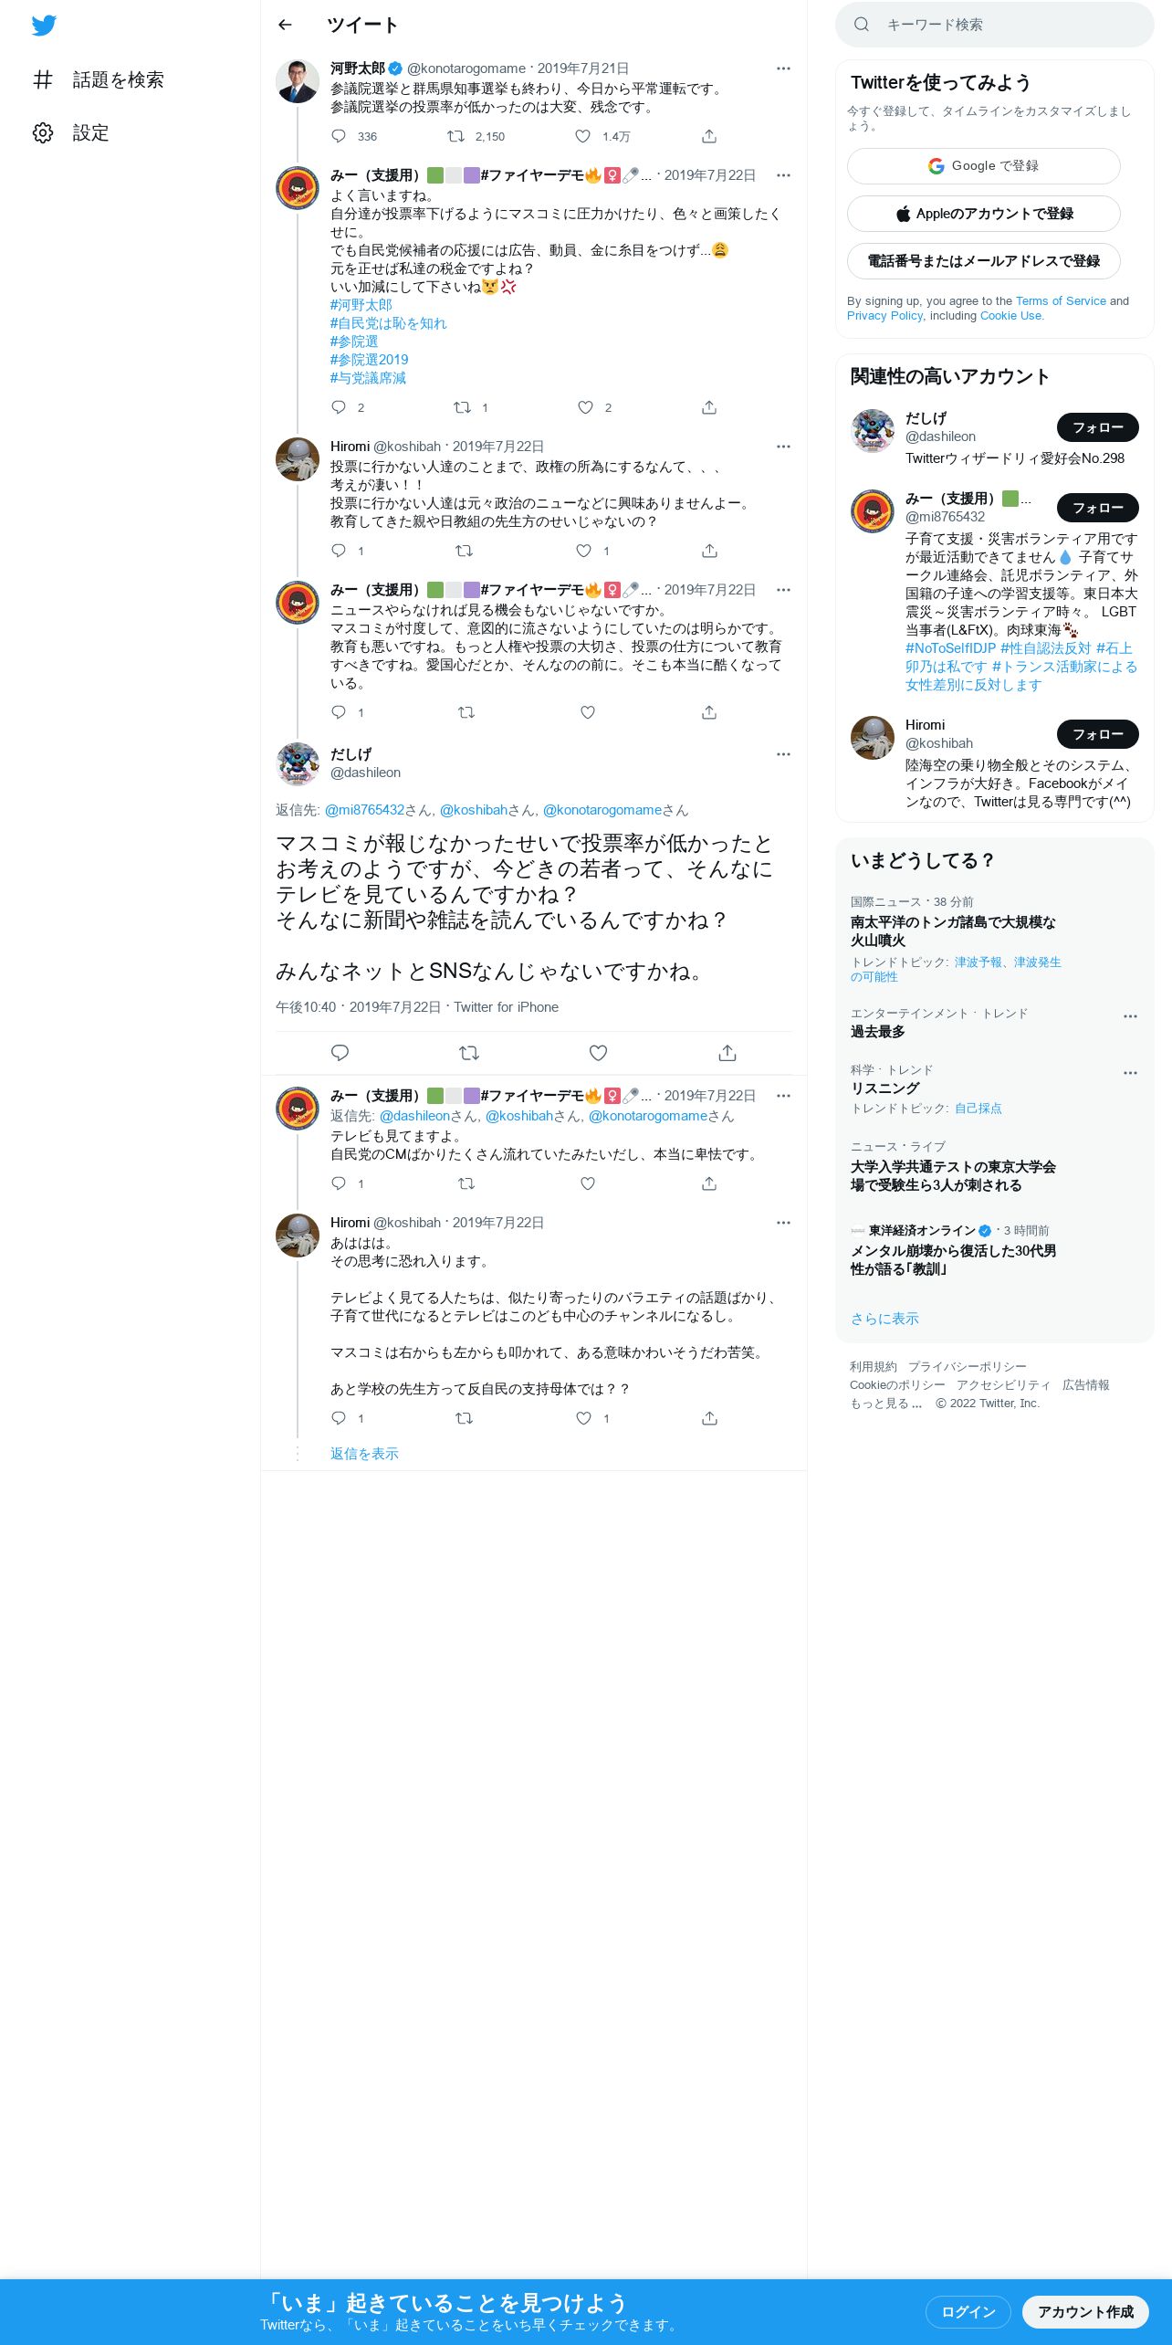The height and width of the screenshot is (2345, 1172).
Task: Expand hidden replies with 返信を表示
Action: (364, 1453)
